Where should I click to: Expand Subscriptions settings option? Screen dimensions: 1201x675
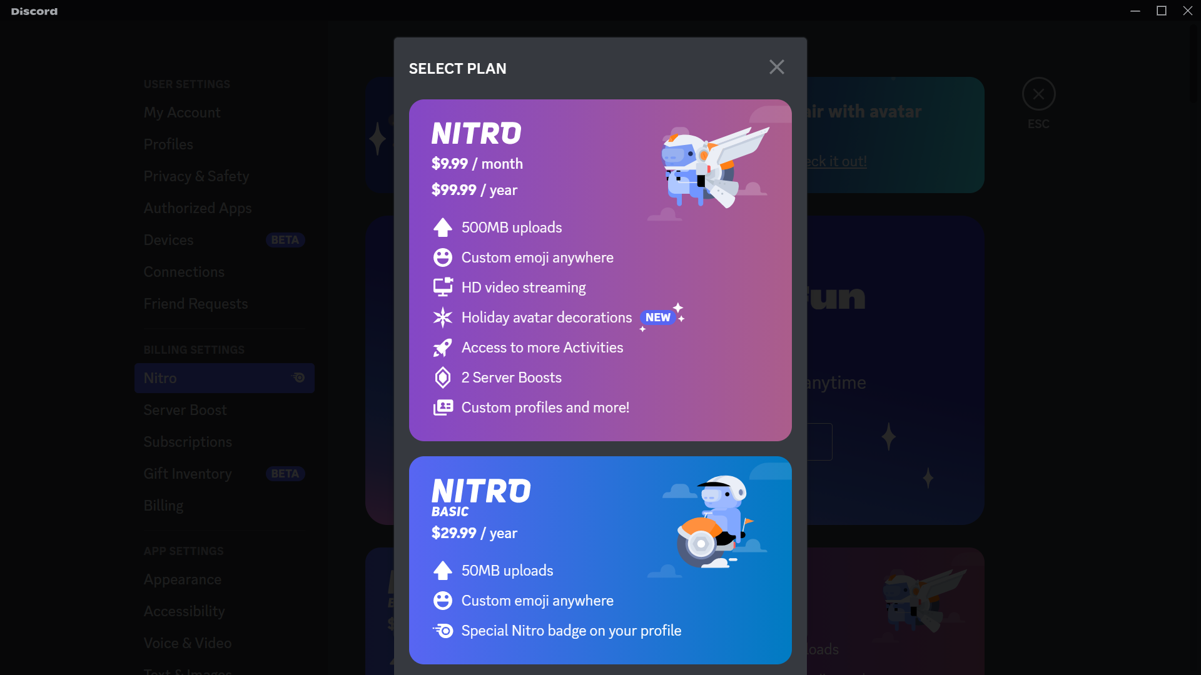pyautogui.click(x=187, y=442)
